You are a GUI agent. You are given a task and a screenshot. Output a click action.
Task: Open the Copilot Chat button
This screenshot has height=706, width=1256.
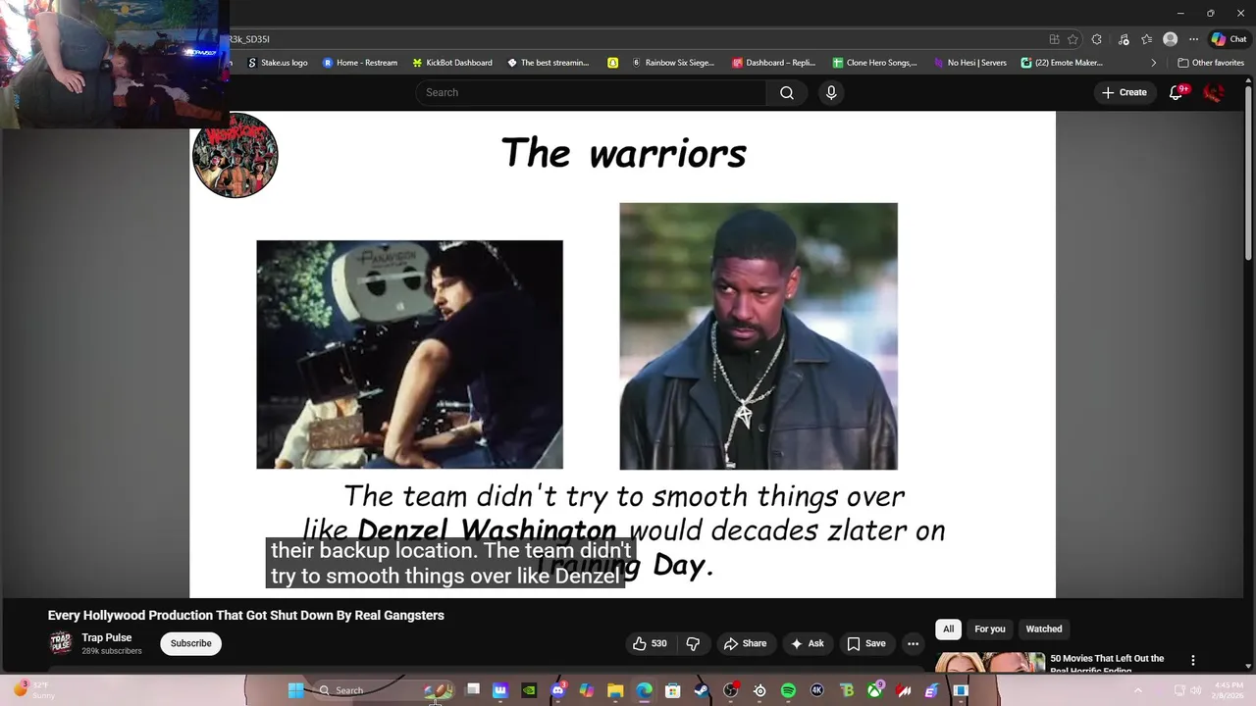coord(1229,39)
